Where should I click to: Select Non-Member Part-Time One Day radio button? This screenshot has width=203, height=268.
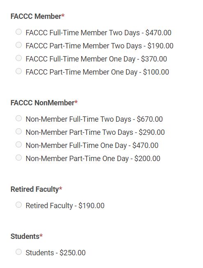point(18,158)
